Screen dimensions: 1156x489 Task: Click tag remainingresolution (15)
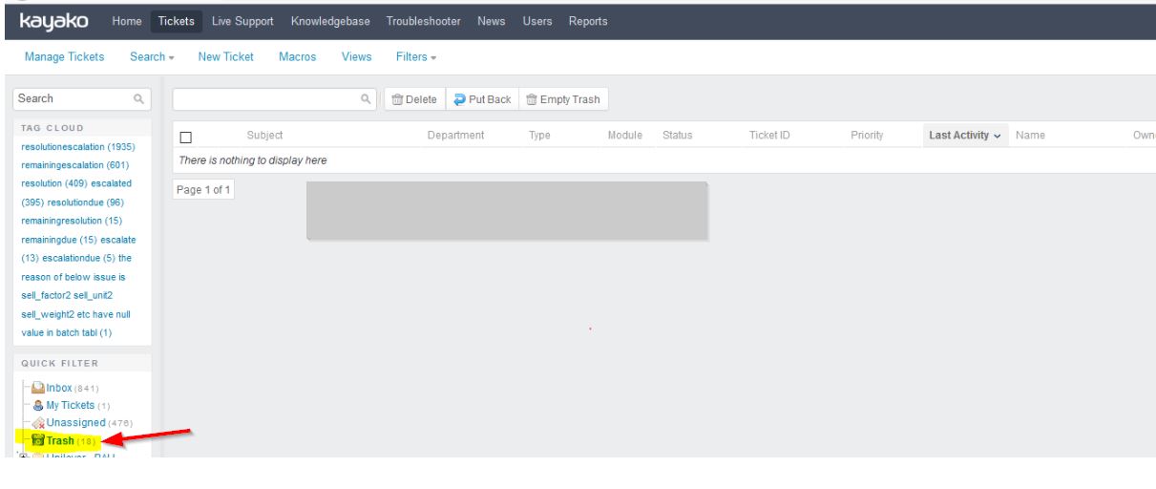[71, 221]
